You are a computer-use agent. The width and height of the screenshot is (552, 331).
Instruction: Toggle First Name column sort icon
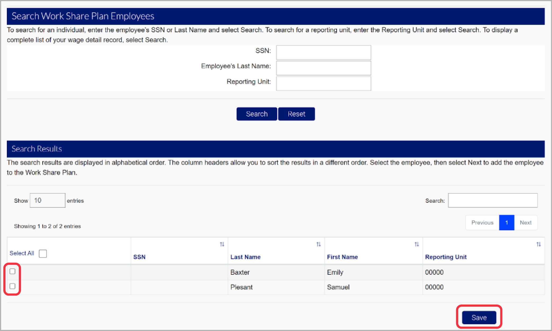tap(417, 244)
